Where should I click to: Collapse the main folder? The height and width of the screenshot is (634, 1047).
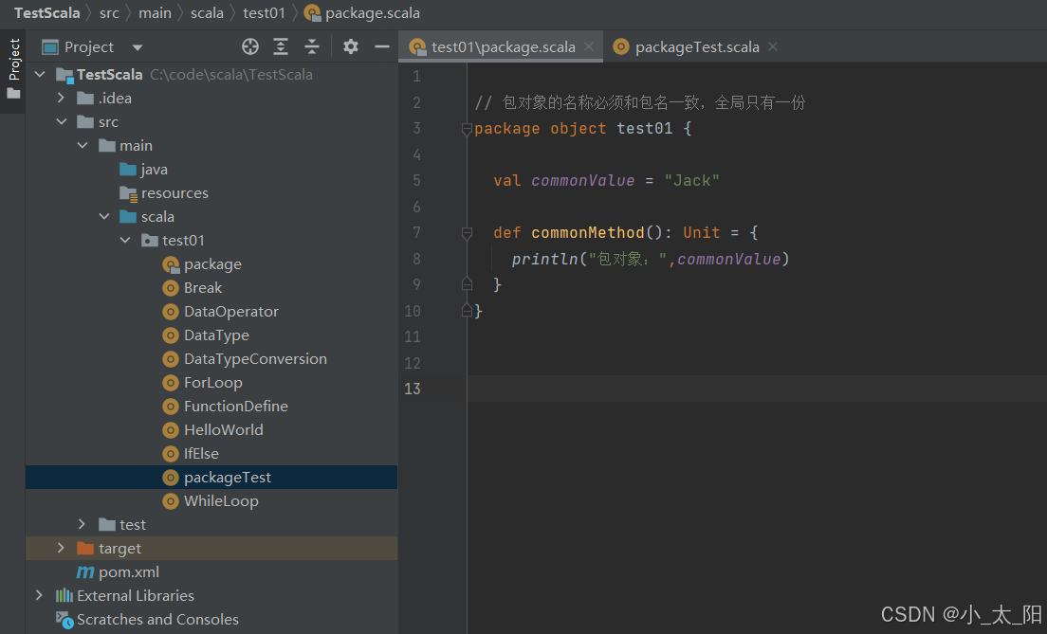click(x=83, y=146)
